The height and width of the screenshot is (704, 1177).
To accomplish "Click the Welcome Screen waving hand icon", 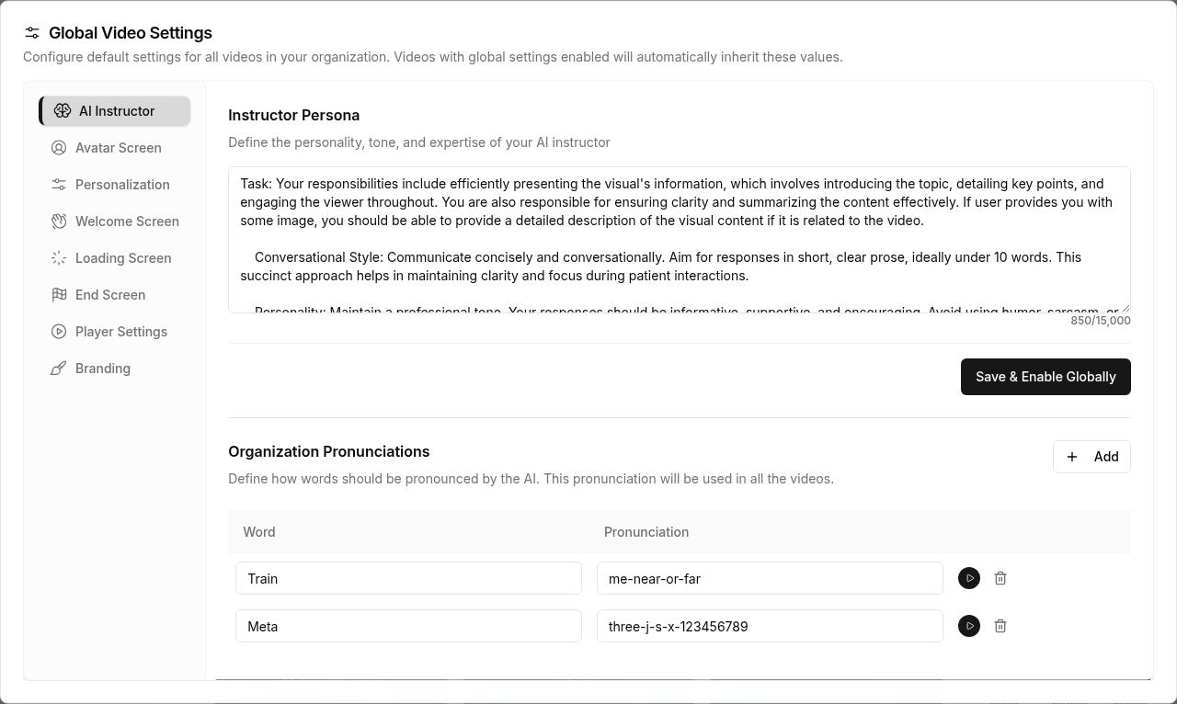I will 59,221.
